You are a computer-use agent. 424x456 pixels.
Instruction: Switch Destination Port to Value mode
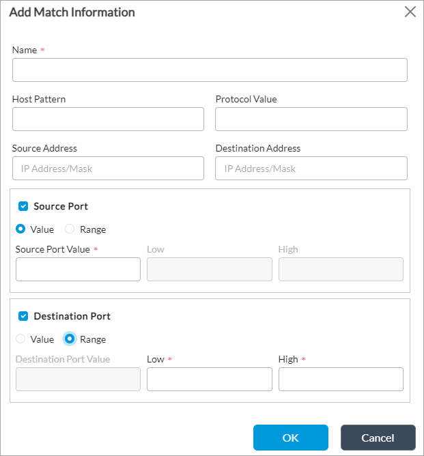(x=20, y=339)
